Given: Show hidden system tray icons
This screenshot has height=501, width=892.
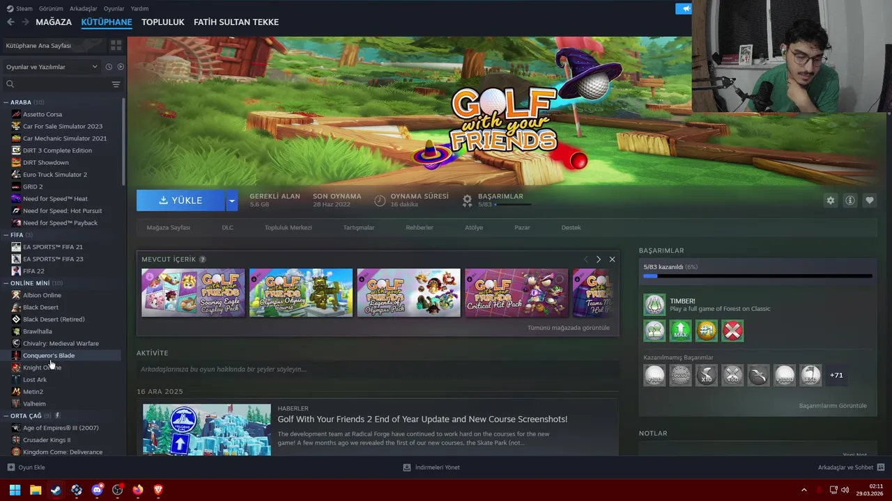Looking at the screenshot, I should (x=803, y=490).
